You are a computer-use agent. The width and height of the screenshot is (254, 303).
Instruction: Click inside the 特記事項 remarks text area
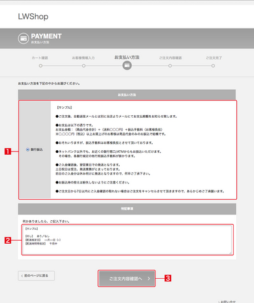point(127,240)
